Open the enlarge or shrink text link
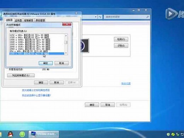This screenshot has height=138, width=184. pos(36,90)
